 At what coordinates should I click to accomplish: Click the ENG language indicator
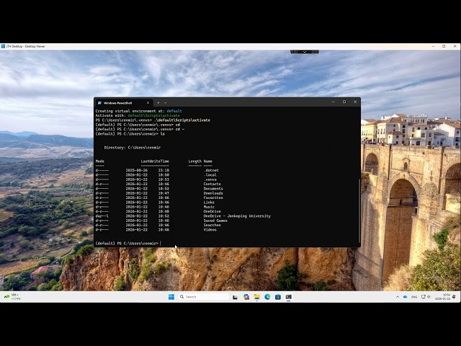point(414,297)
